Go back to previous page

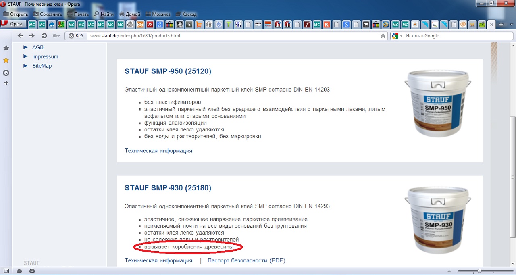pos(21,35)
